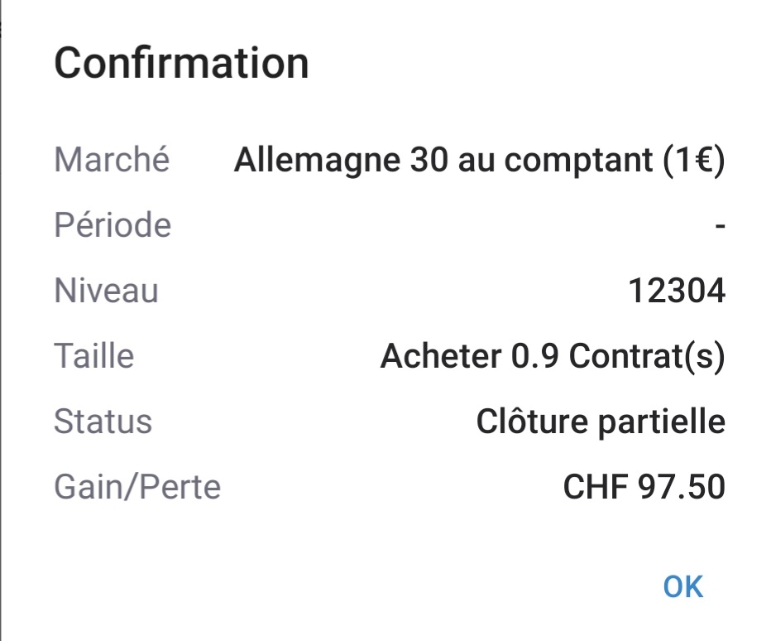This screenshot has width=771, height=641.
Task: Click the 97.50 profit amount
Action: coord(682,487)
